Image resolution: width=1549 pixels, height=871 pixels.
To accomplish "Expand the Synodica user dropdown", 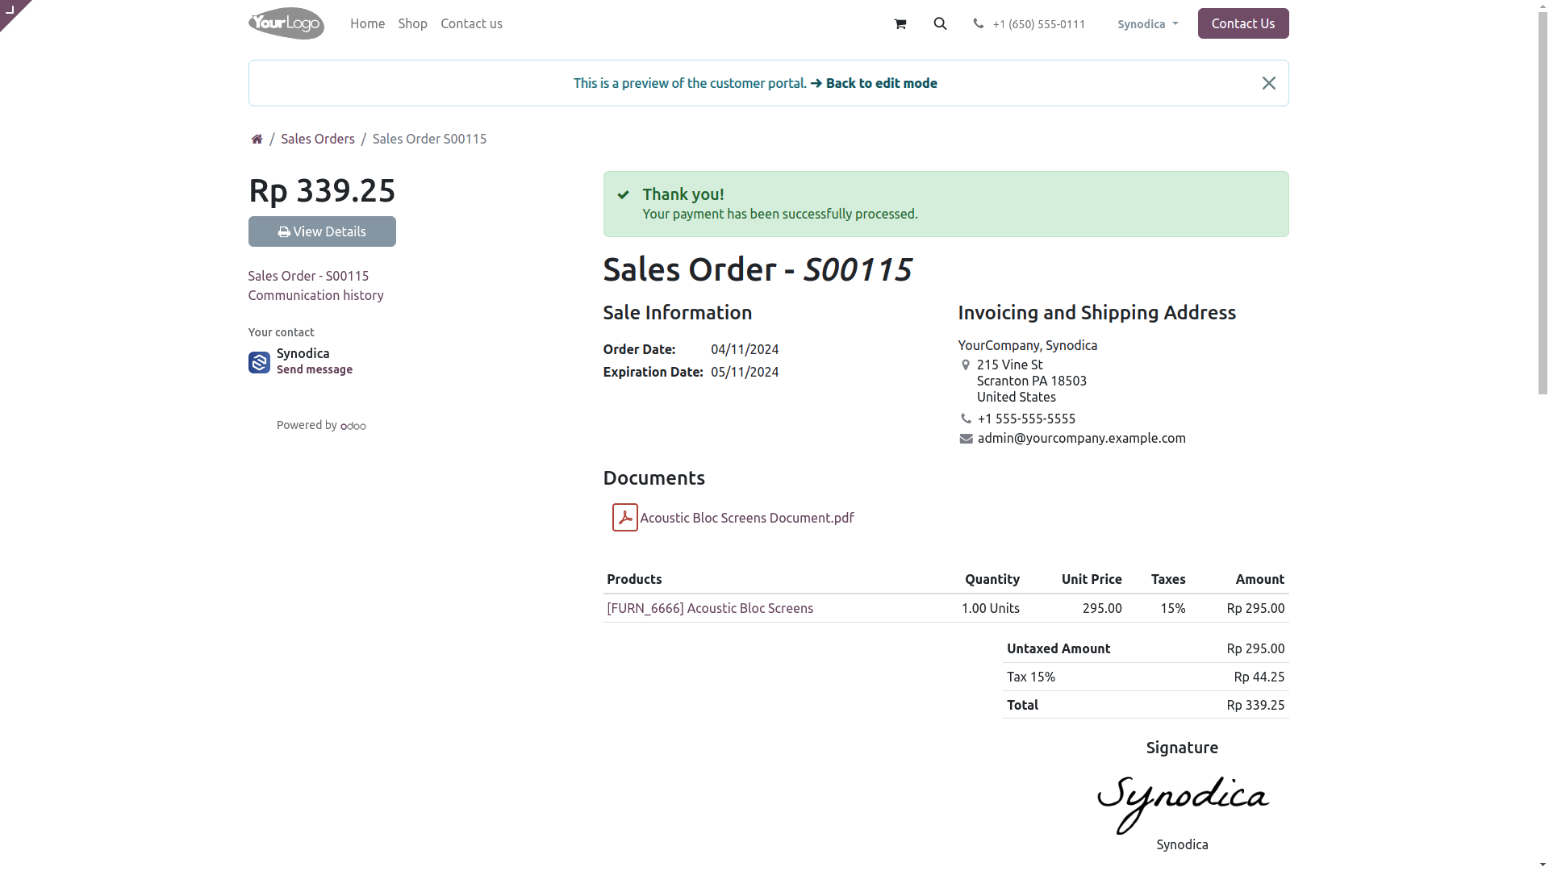I will click(x=1147, y=24).
